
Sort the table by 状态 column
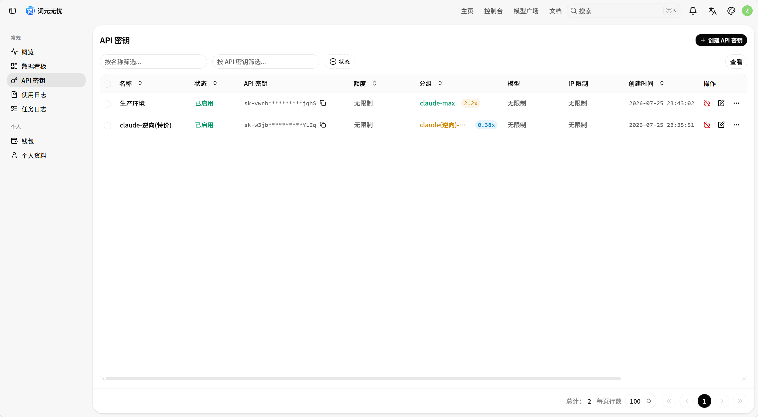[x=206, y=84]
